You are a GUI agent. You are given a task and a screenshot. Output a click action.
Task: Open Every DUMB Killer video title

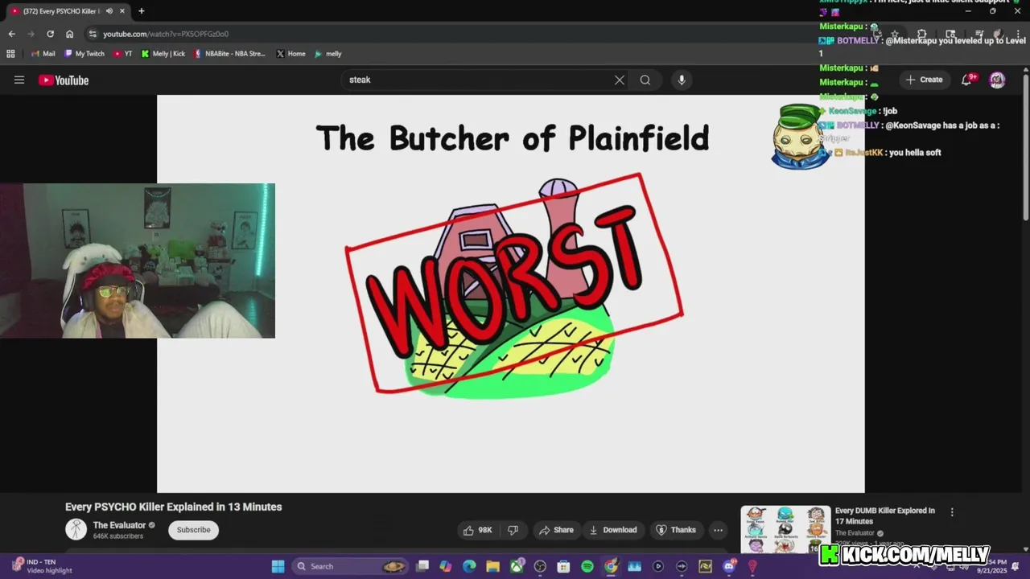click(x=885, y=515)
